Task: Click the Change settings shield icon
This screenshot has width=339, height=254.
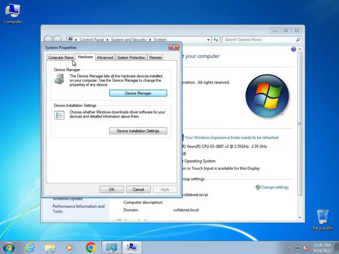Action: coord(258,187)
